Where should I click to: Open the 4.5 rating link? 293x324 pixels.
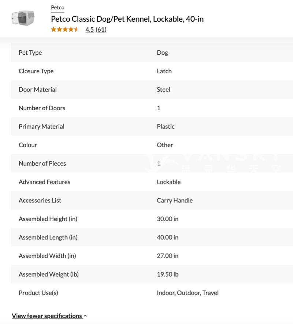89,30
